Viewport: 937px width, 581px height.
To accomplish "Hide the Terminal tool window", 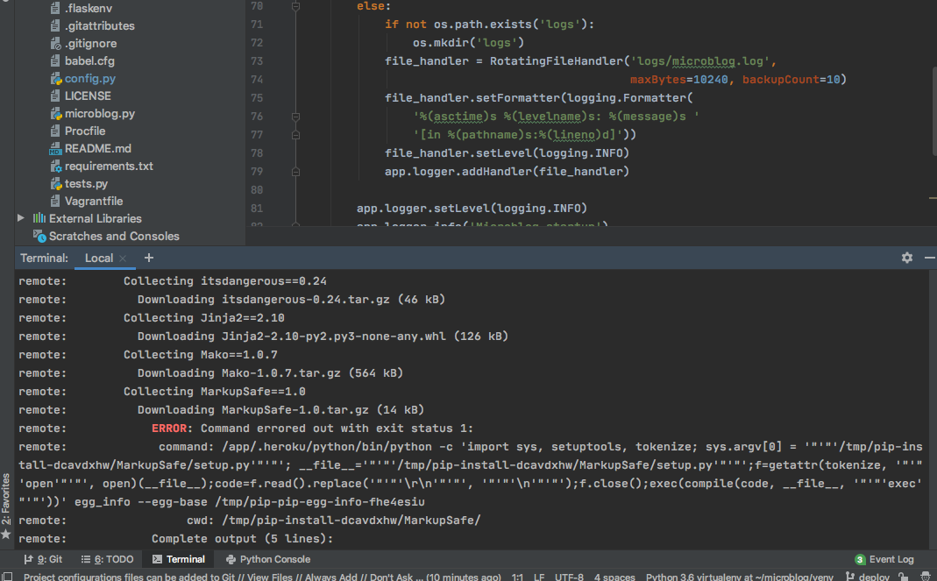I will [x=929, y=258].
